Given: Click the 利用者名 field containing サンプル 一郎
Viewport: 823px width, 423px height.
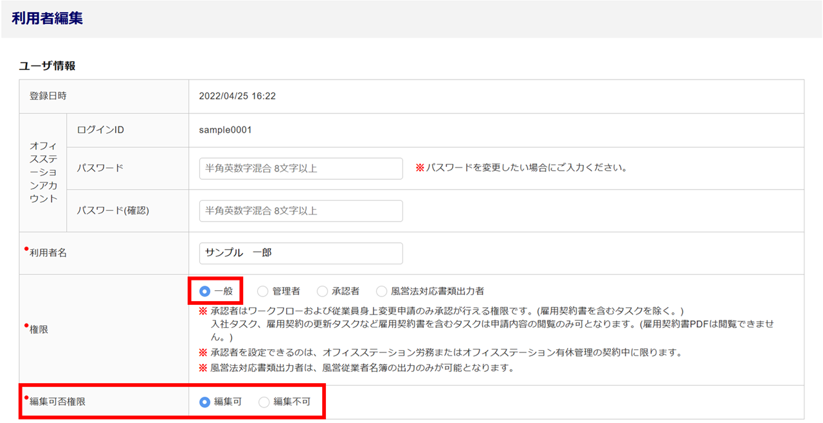Looking at the screenshot, I should coord(301,254).
